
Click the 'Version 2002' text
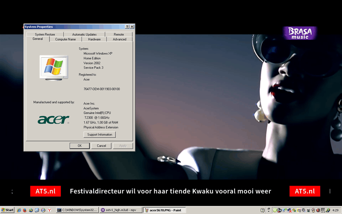point(92,63)
